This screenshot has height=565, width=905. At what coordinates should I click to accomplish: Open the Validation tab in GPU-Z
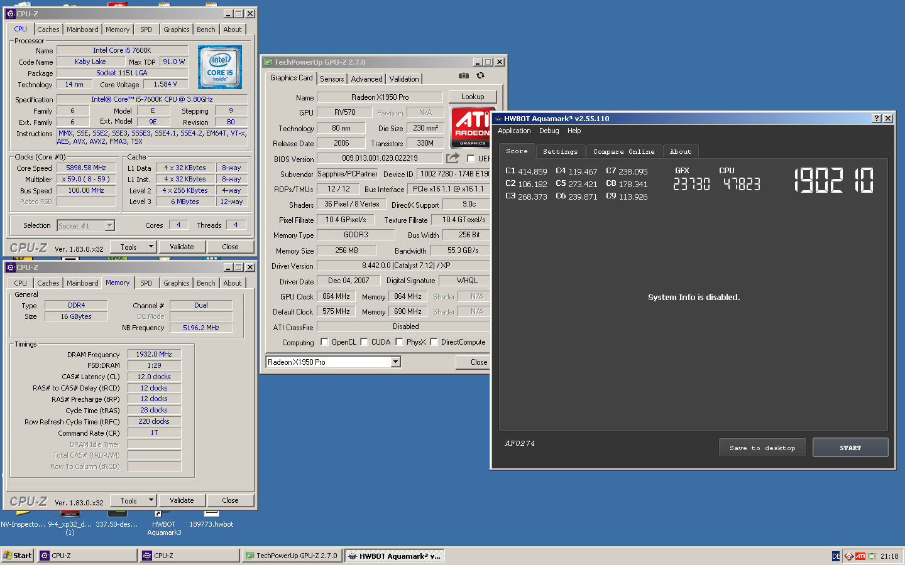[x=403, y=79]
